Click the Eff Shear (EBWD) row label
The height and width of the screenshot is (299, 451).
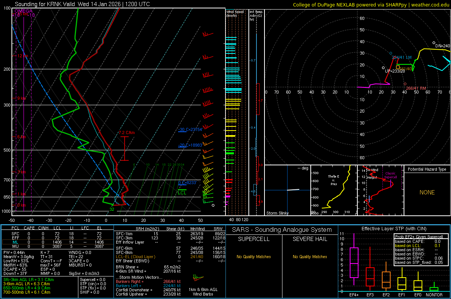(133, 261)
